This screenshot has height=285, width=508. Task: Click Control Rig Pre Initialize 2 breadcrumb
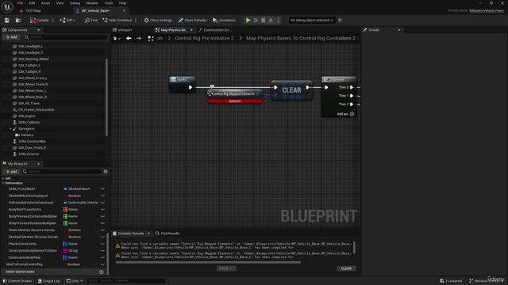(204, 38)
